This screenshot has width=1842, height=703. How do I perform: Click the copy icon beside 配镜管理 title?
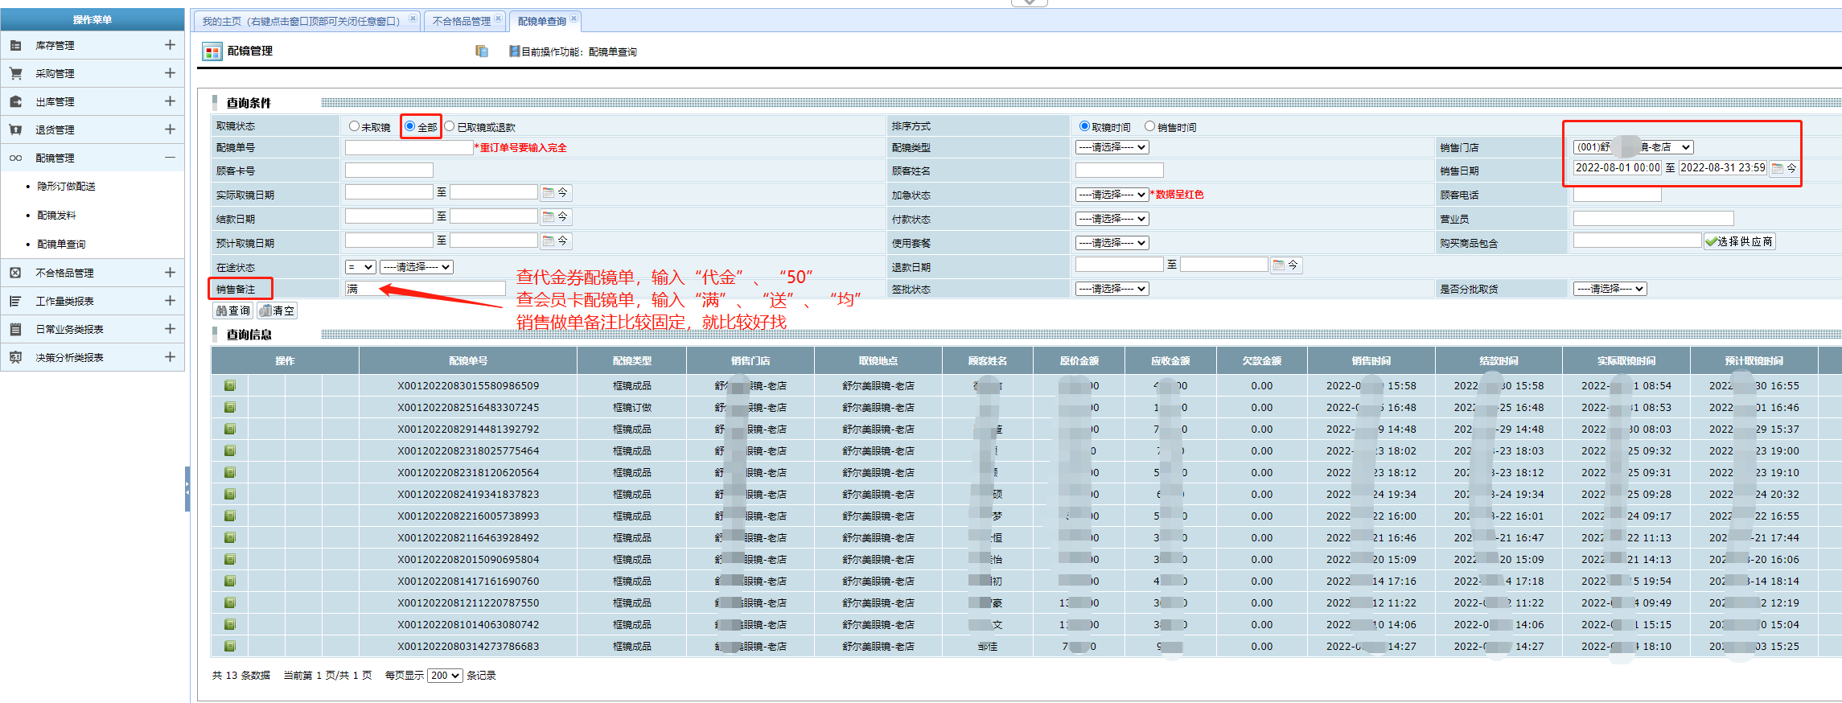(x=482, y=51)
